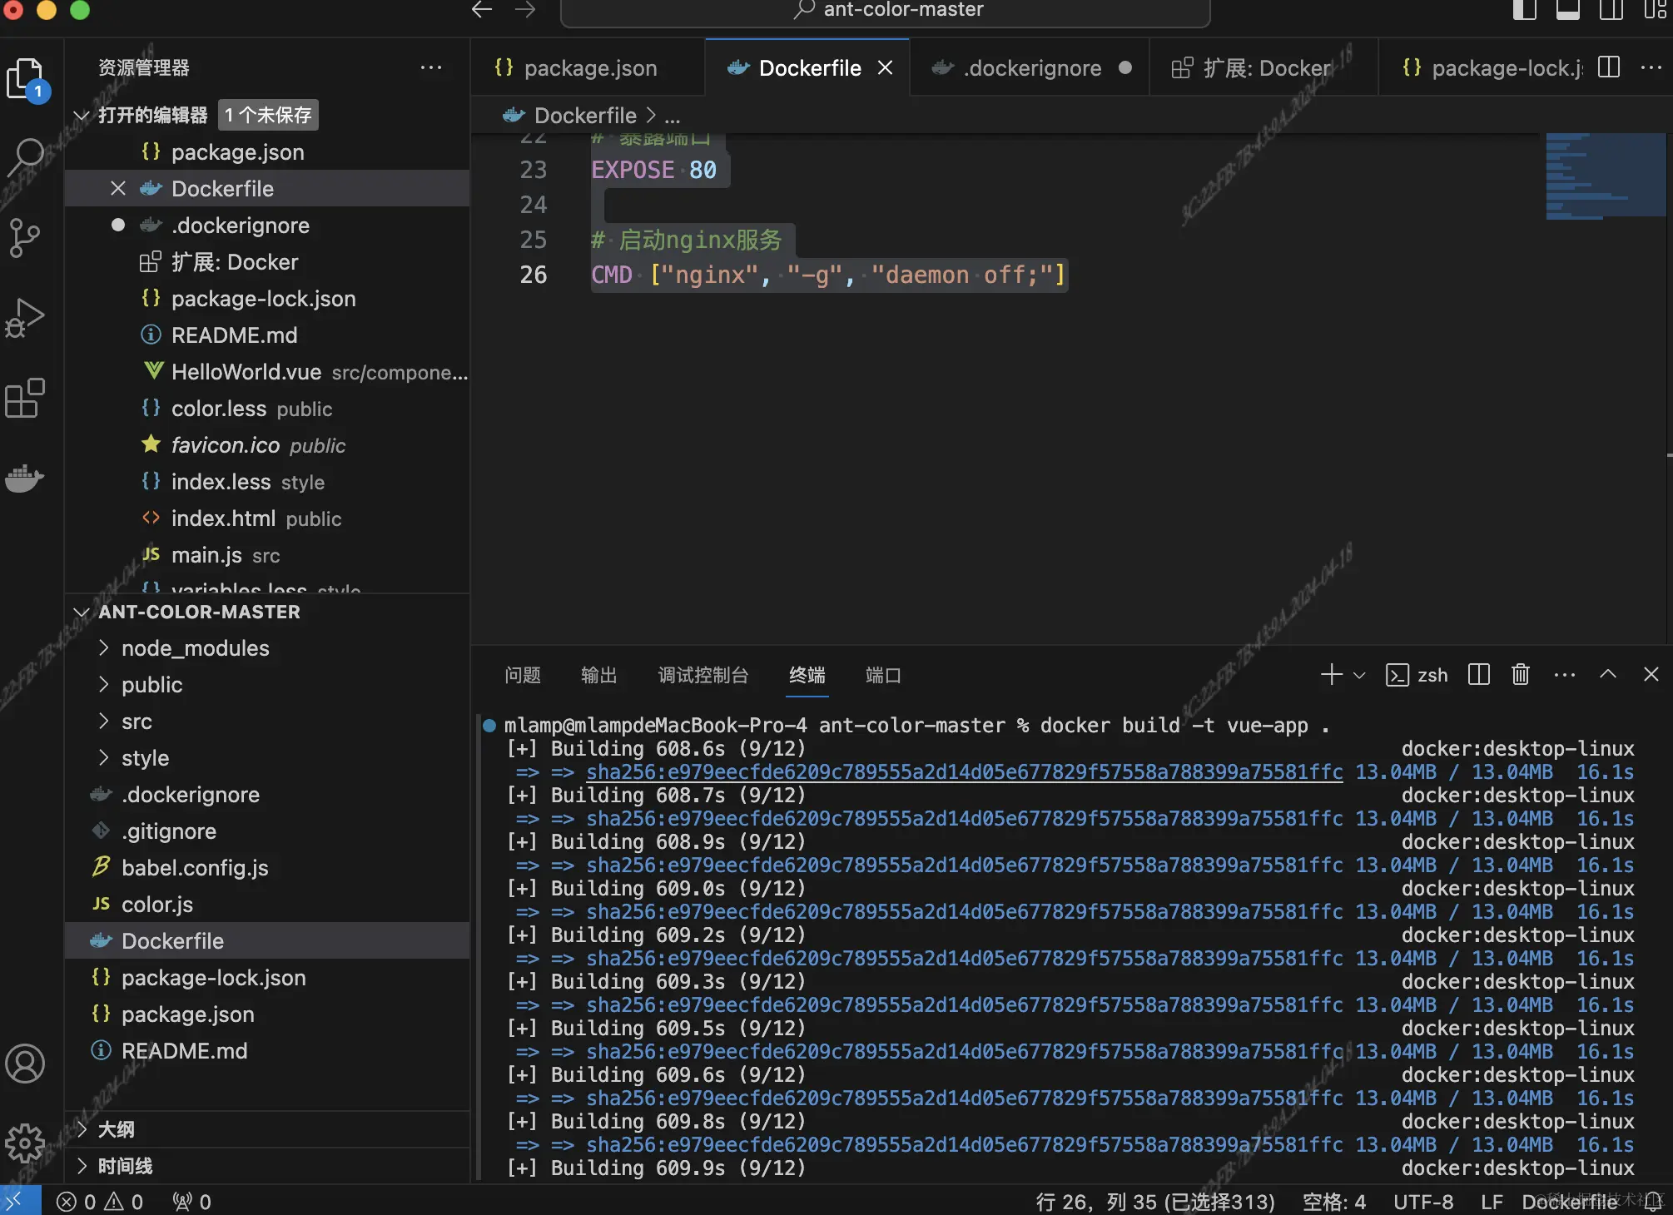1673x1215 pixels.
Task: Switch to the .dockerignore editor tab
Action: tap(1032, 68)
